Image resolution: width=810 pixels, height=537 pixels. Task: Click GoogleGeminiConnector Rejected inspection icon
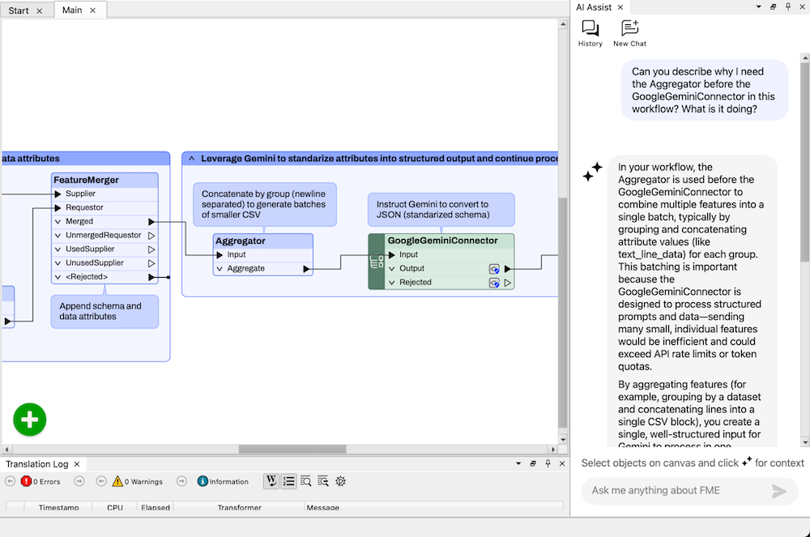point(494,283)
